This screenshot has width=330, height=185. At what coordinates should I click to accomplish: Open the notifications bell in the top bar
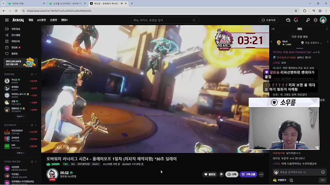click(x=296, y=20)
